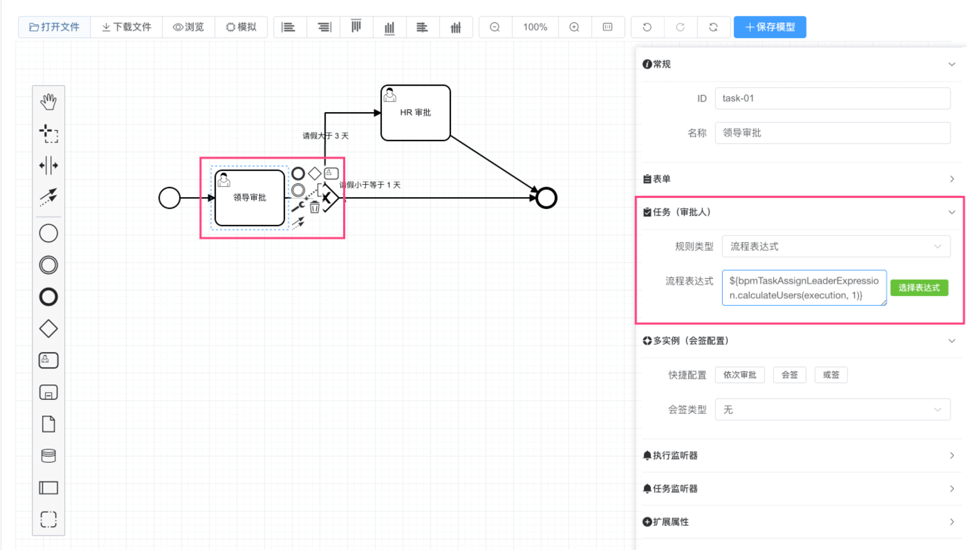Add a data store reference element

pyautogui.click(x=48, y=456)
